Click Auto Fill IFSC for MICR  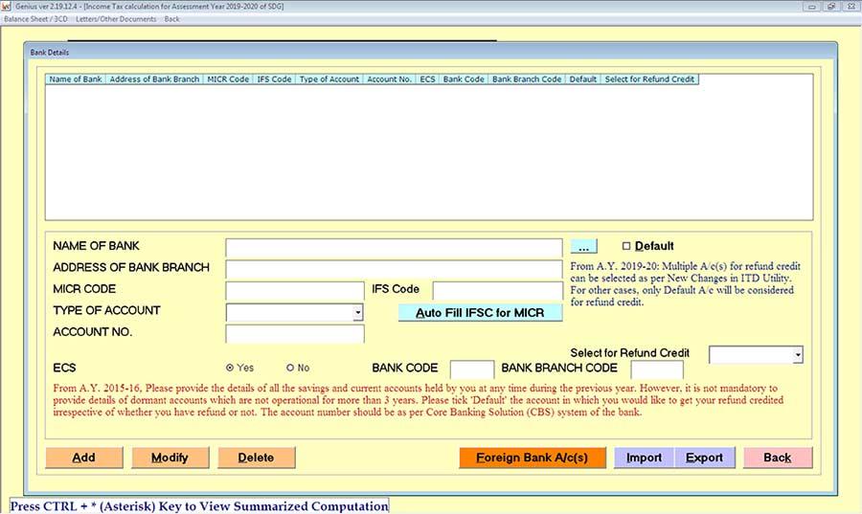pyautogui.click(x=480, y=313)
